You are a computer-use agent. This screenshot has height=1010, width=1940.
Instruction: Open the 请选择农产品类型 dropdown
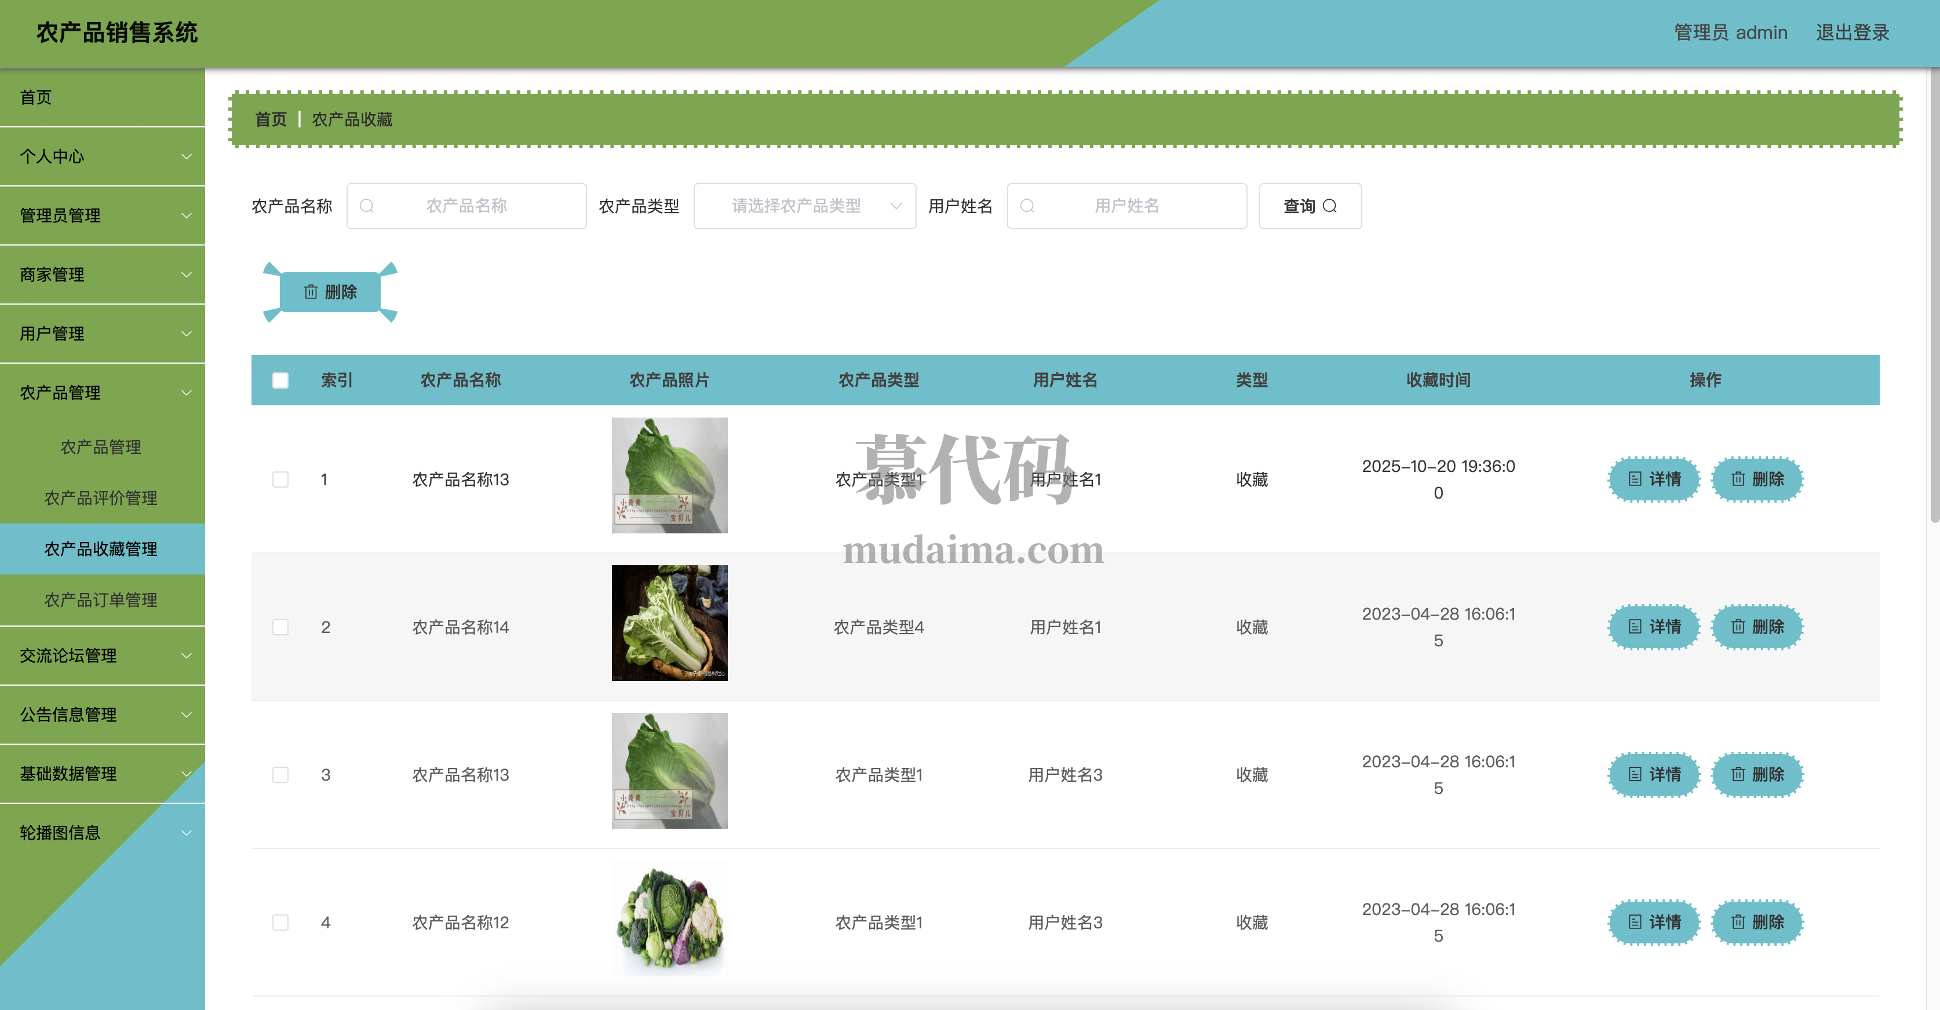(x=804, y=206)
